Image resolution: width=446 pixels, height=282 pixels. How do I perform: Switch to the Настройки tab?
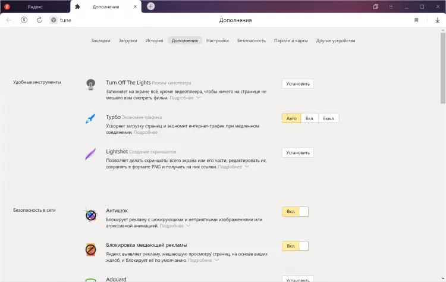218,40
